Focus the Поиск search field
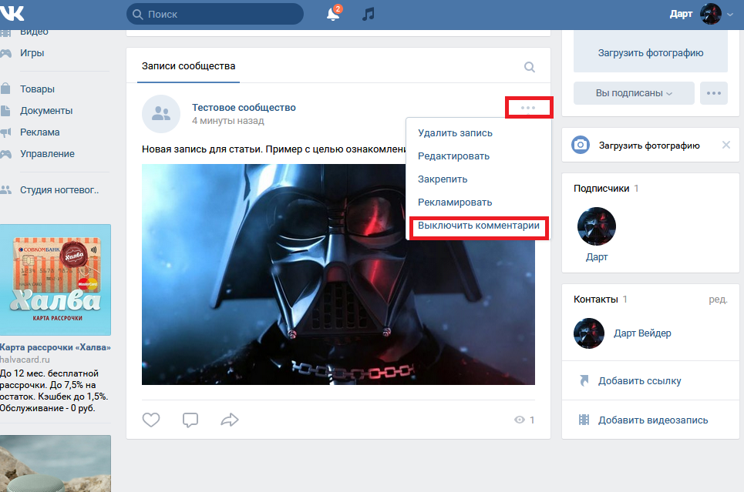 pos(215,14)
